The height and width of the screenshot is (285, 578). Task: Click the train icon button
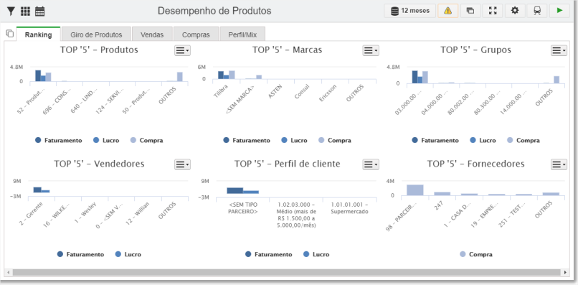click(537, 11)
